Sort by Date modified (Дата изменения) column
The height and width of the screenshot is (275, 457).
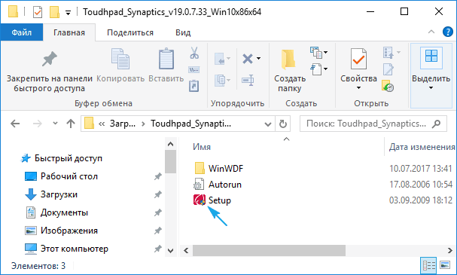point(422,147)
